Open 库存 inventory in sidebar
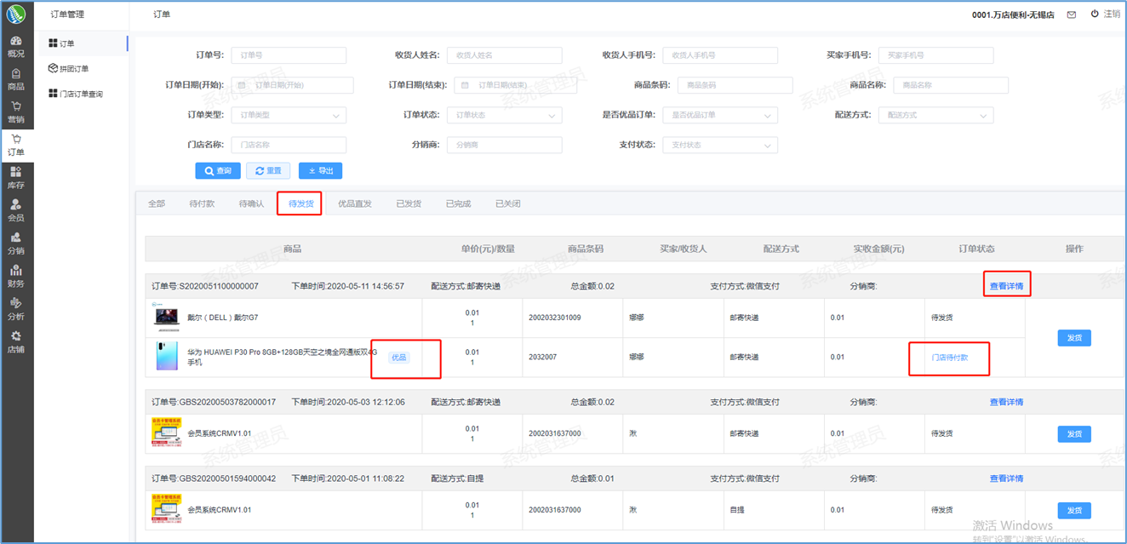The width and height of the screenshot is (1127, 544). click(x=16, y=178)
